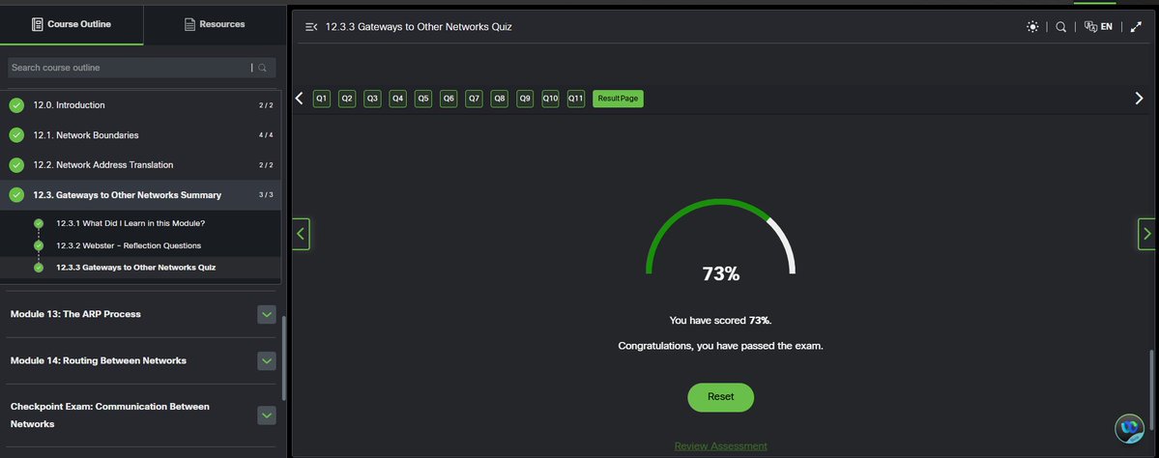Select the Result Page button
This screenshot has width=1159, height=458.
618,99
